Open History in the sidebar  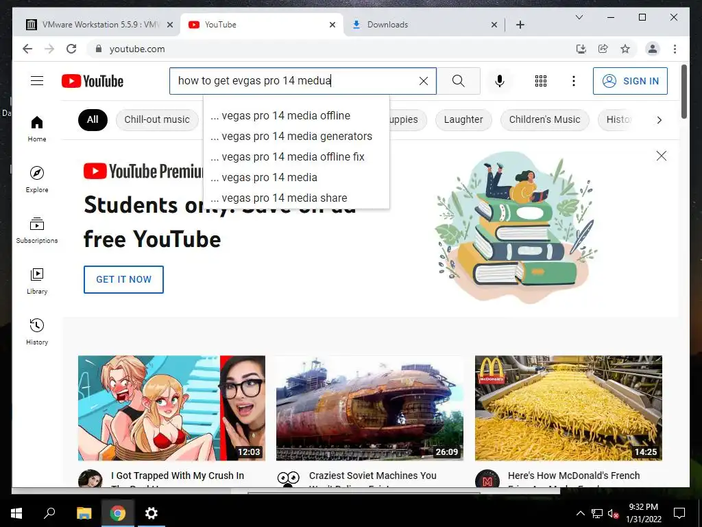[x=37, y=331]
